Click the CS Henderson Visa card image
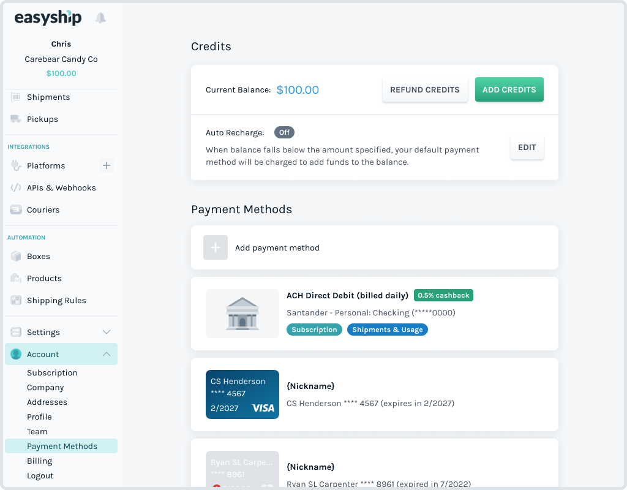The width and height of the screenshot is (627, 490). (242, 394)
